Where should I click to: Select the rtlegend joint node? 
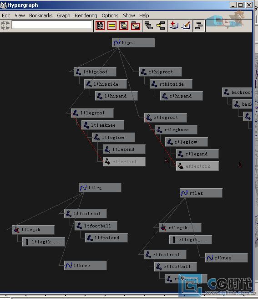(x=197, y=154)
